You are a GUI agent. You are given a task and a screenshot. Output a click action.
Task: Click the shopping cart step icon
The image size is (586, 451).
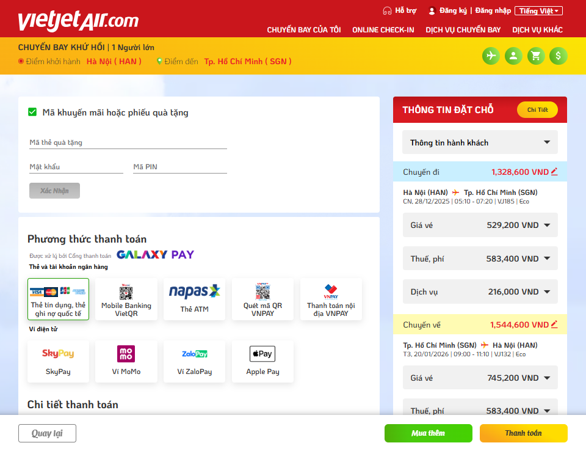tap(536, 56)
